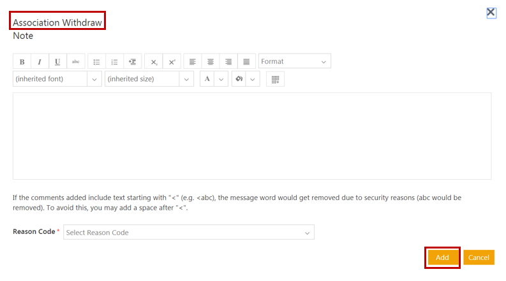Justify the text alignment
This screenshot has width=506, height=281.
pos(246,62)
